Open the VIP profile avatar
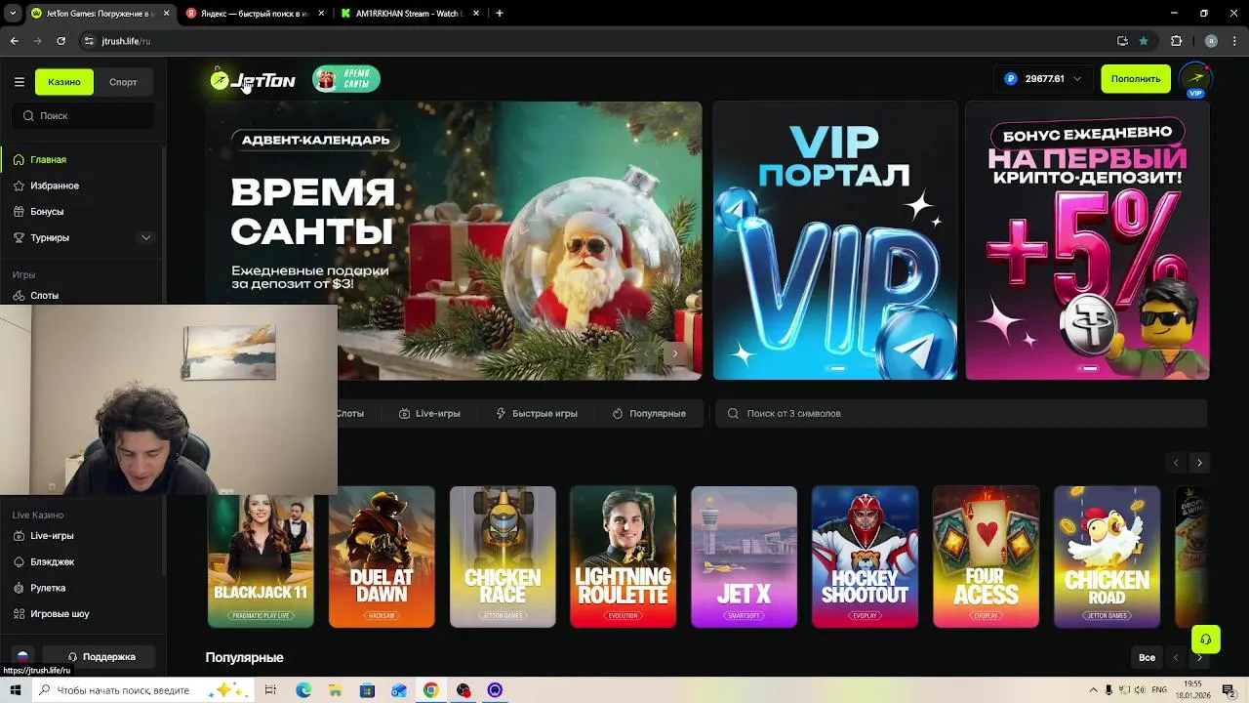 point(1195,79)
